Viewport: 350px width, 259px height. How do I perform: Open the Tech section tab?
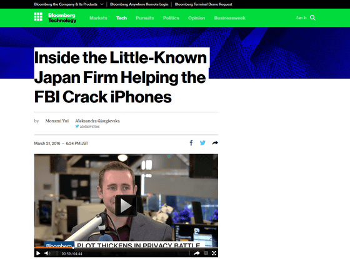[x=121, y=18]
